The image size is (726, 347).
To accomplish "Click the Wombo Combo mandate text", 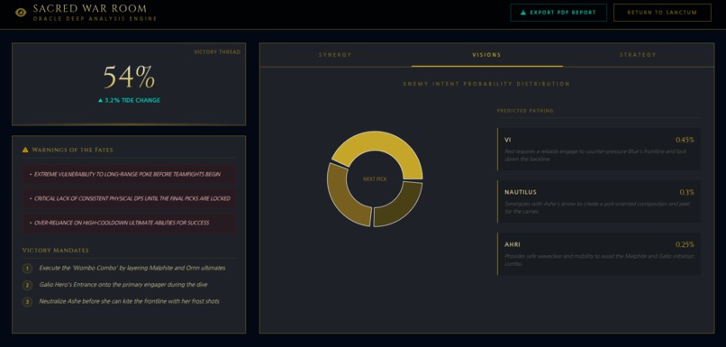I will (x=132, y=268).
